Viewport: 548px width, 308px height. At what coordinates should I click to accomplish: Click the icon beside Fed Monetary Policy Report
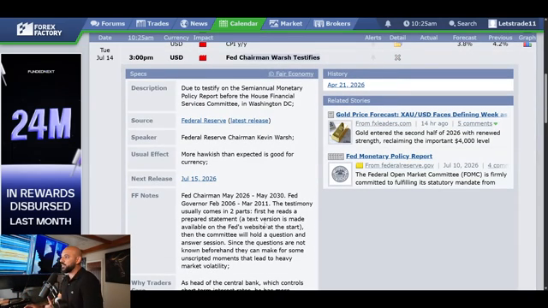pos(336,157)
